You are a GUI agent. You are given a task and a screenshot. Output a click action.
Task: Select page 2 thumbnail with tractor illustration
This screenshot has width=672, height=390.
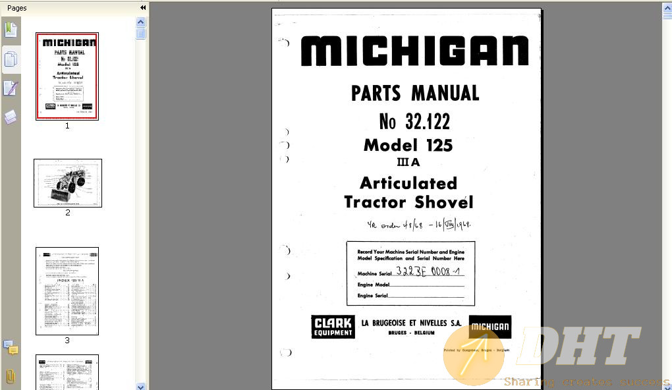[68, 183]
